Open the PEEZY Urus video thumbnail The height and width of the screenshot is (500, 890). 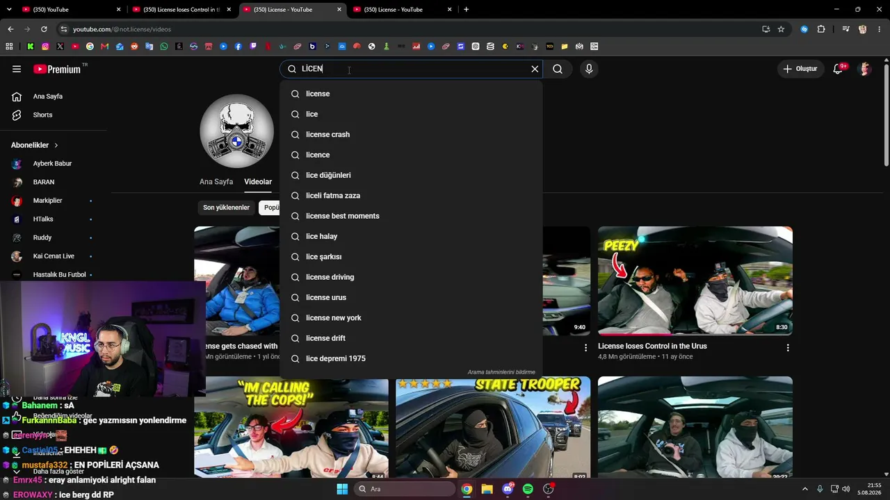pyautogui.click(x=695, y=281)
